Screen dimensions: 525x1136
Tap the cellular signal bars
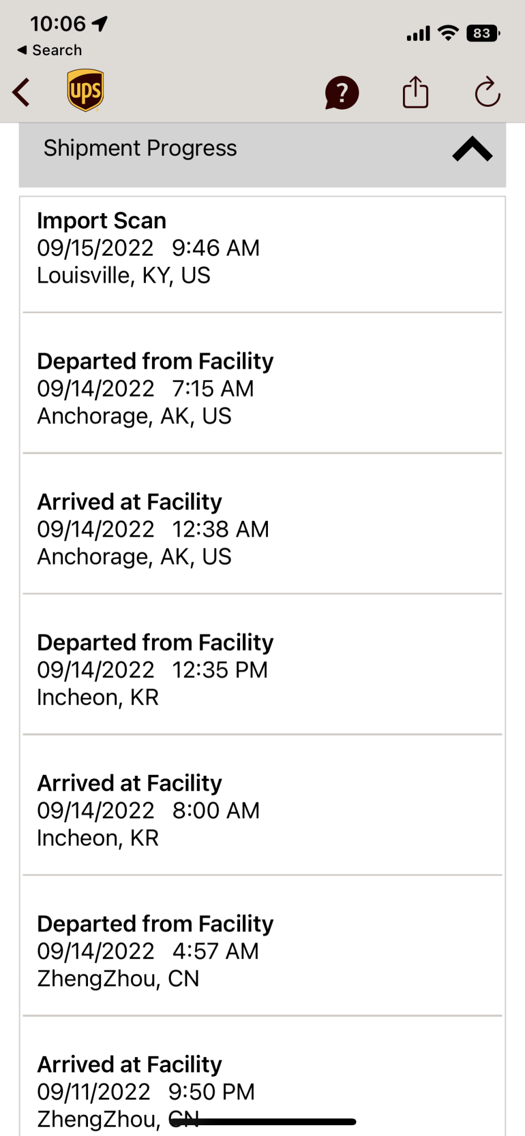418,35
